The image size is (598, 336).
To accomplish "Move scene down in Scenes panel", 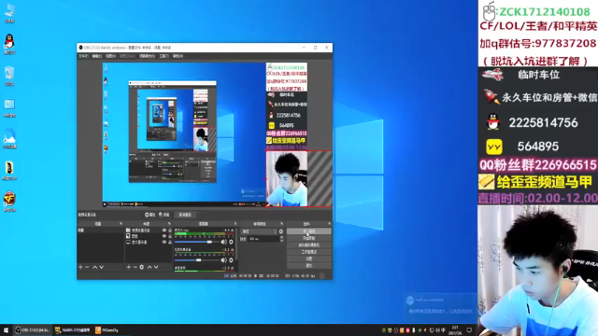I will click(x=102, y=267).
